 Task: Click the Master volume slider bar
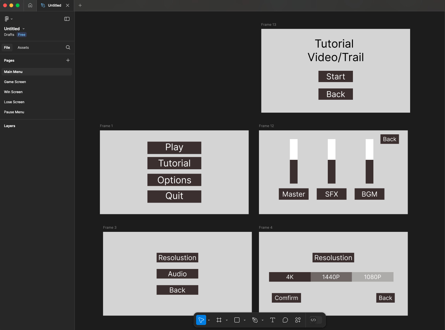(x=294, y=161)
